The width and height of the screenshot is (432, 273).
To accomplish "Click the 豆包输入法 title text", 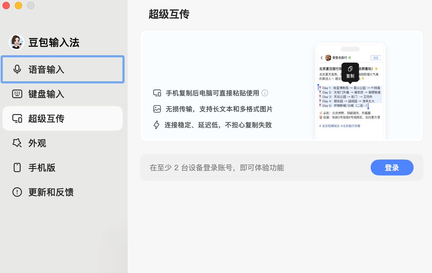I will (54, 42).
